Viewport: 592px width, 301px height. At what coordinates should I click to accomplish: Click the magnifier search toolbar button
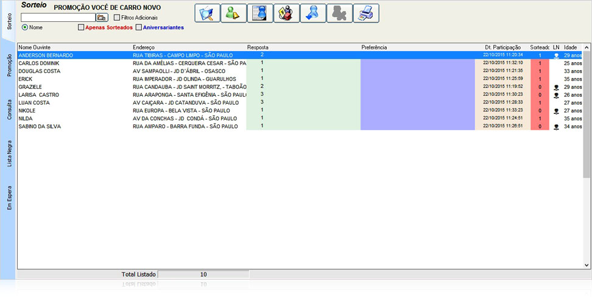coord(208,13)
